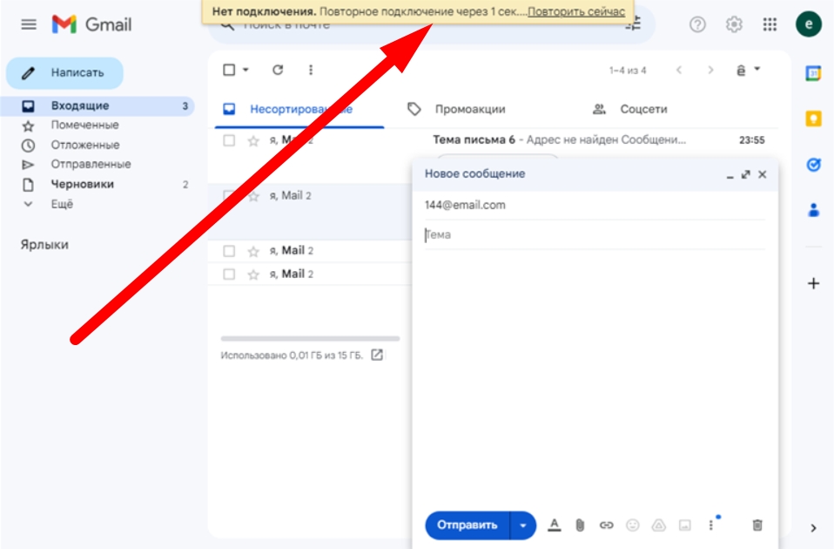This screenshot has height=549, width=834.
Task: Open the email Тема письма 6
Action: [492, 140]
